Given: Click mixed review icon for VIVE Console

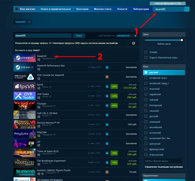Looking at the screenshot, I should click(x=107, y=77).
